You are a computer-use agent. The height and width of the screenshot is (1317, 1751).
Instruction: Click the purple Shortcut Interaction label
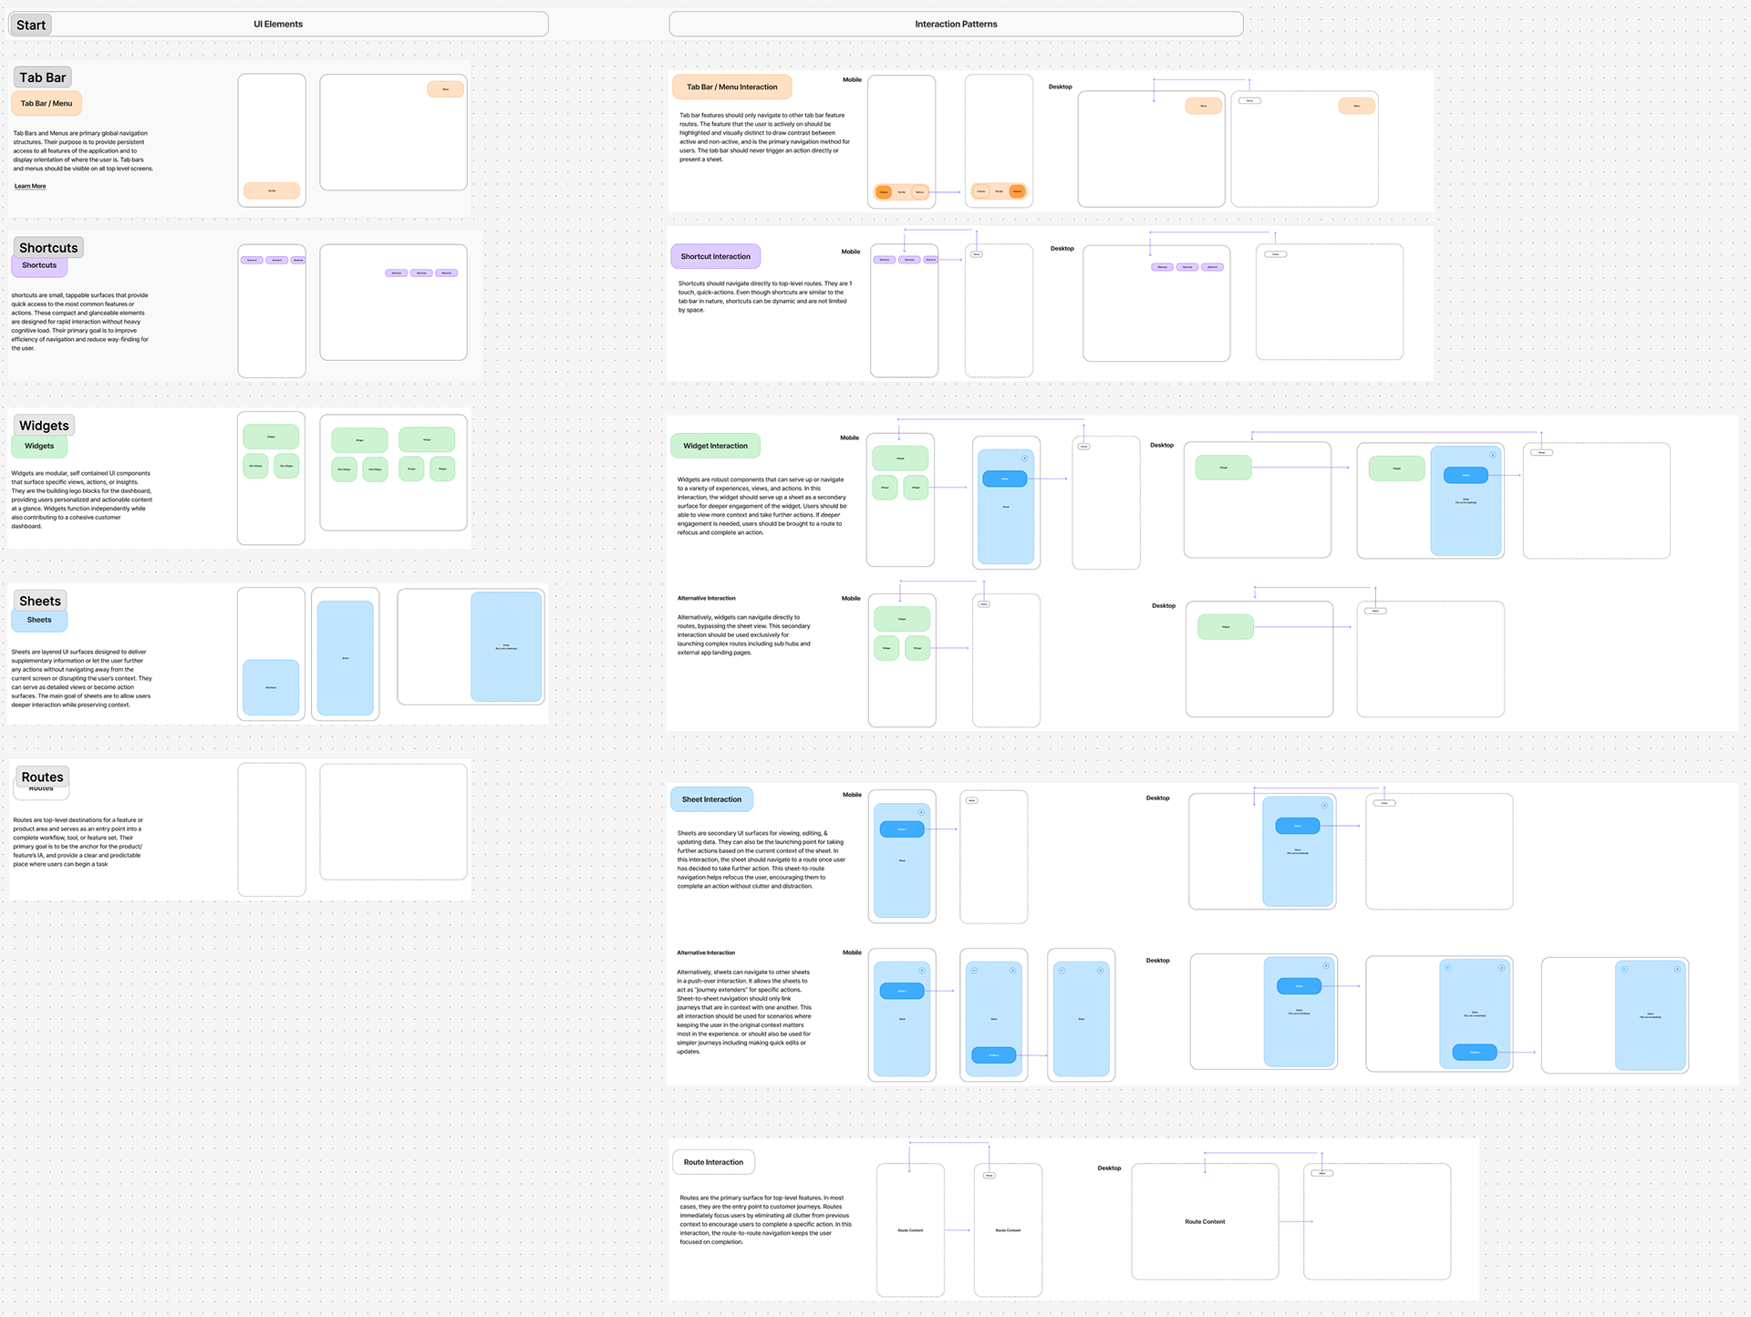pos(715,257)
